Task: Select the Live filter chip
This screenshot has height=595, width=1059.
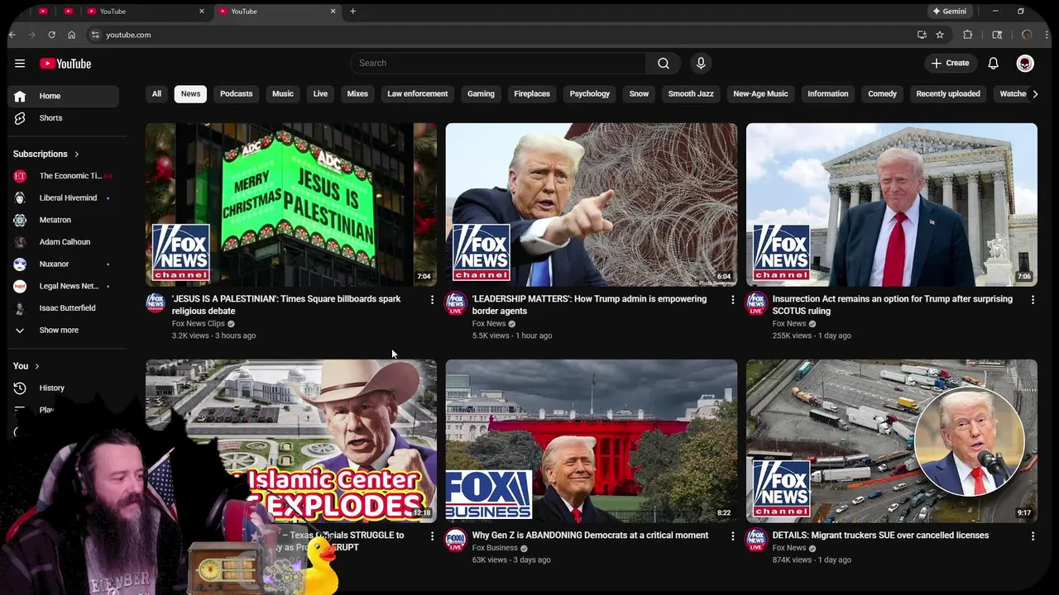Action: pos(320,94)
